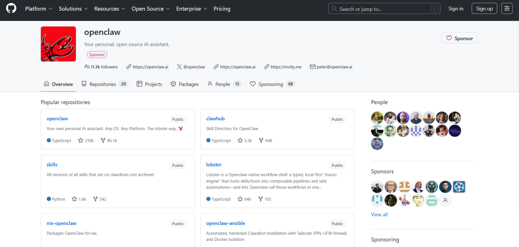Open the X @openclaw profile link
This screenshot has height=247, width=519.
click(191, 67)
